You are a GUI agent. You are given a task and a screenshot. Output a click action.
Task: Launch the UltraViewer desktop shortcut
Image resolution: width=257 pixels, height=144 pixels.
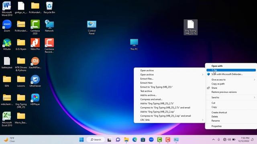click(x=35, y=81)
